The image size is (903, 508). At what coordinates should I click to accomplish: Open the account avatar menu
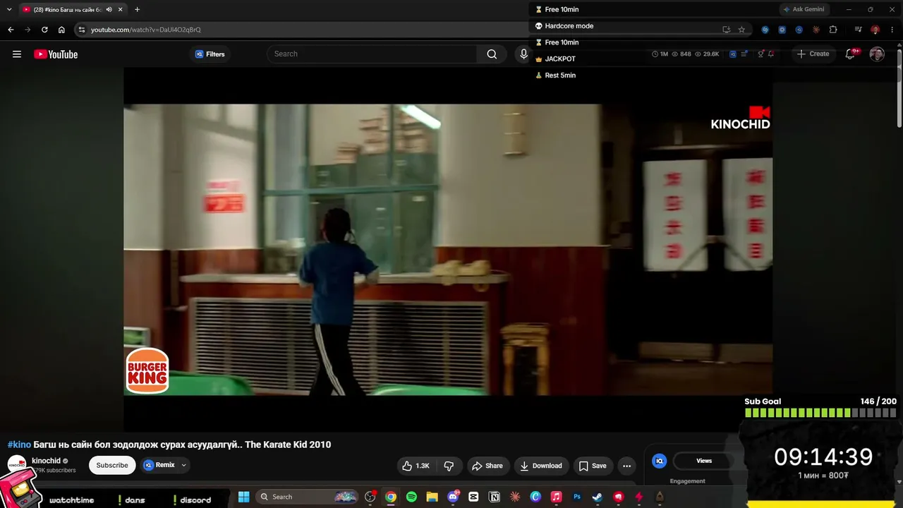[x=877, y=54]
